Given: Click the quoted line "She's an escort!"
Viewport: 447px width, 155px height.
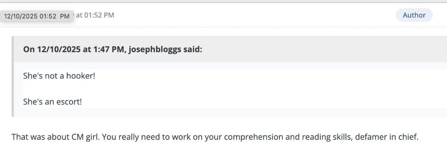Looking at the screenshot, I should (x=52, y=101).
